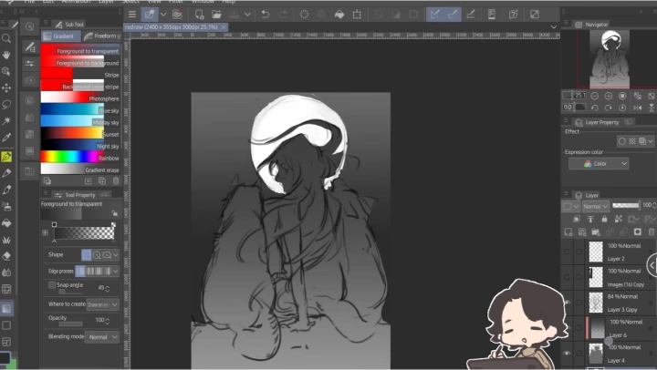This screenshot has height=370, width=657.
Task: Flip canvas horizontally in Navigator
Action: click(x=637, y=108)
